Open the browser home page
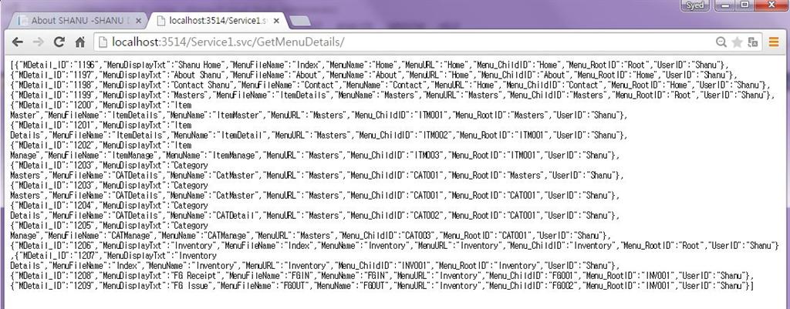The image size is (790, 309). (x=79, y=42)
